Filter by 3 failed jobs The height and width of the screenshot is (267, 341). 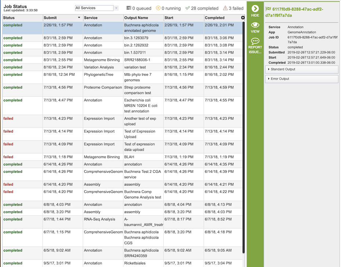point(233,8)
